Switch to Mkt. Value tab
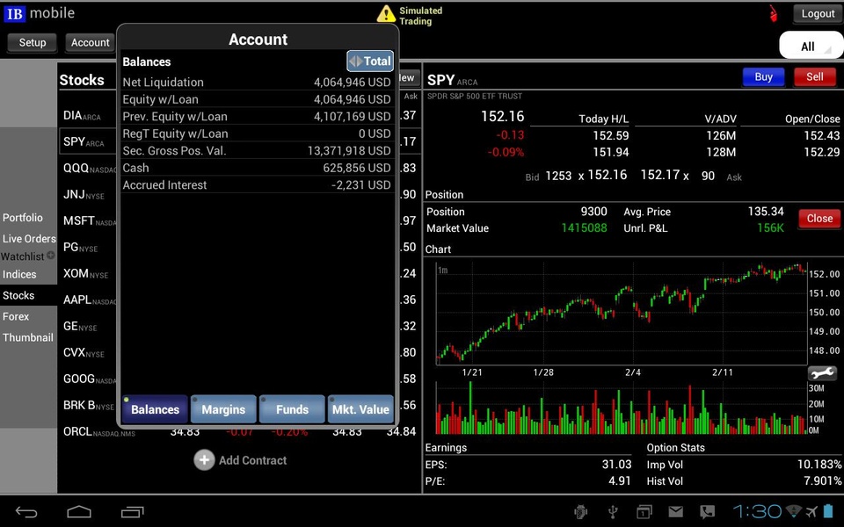The image size is (844, 527). pyautogui.click(x=360, y=409)
